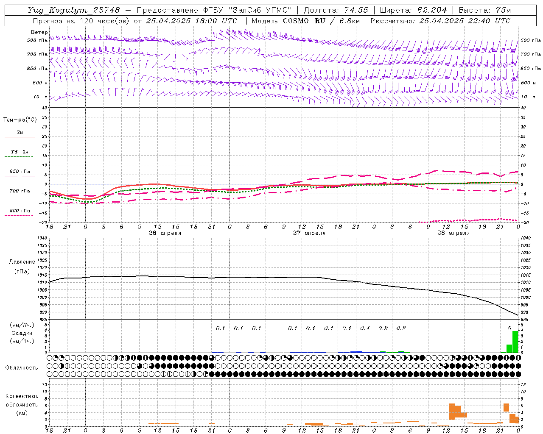The width and height of the screenshot is (543, 434).
Task: Select the provider text ФГБУ "ЗапСиб УГМС"
Action: [x=248, y=10]
